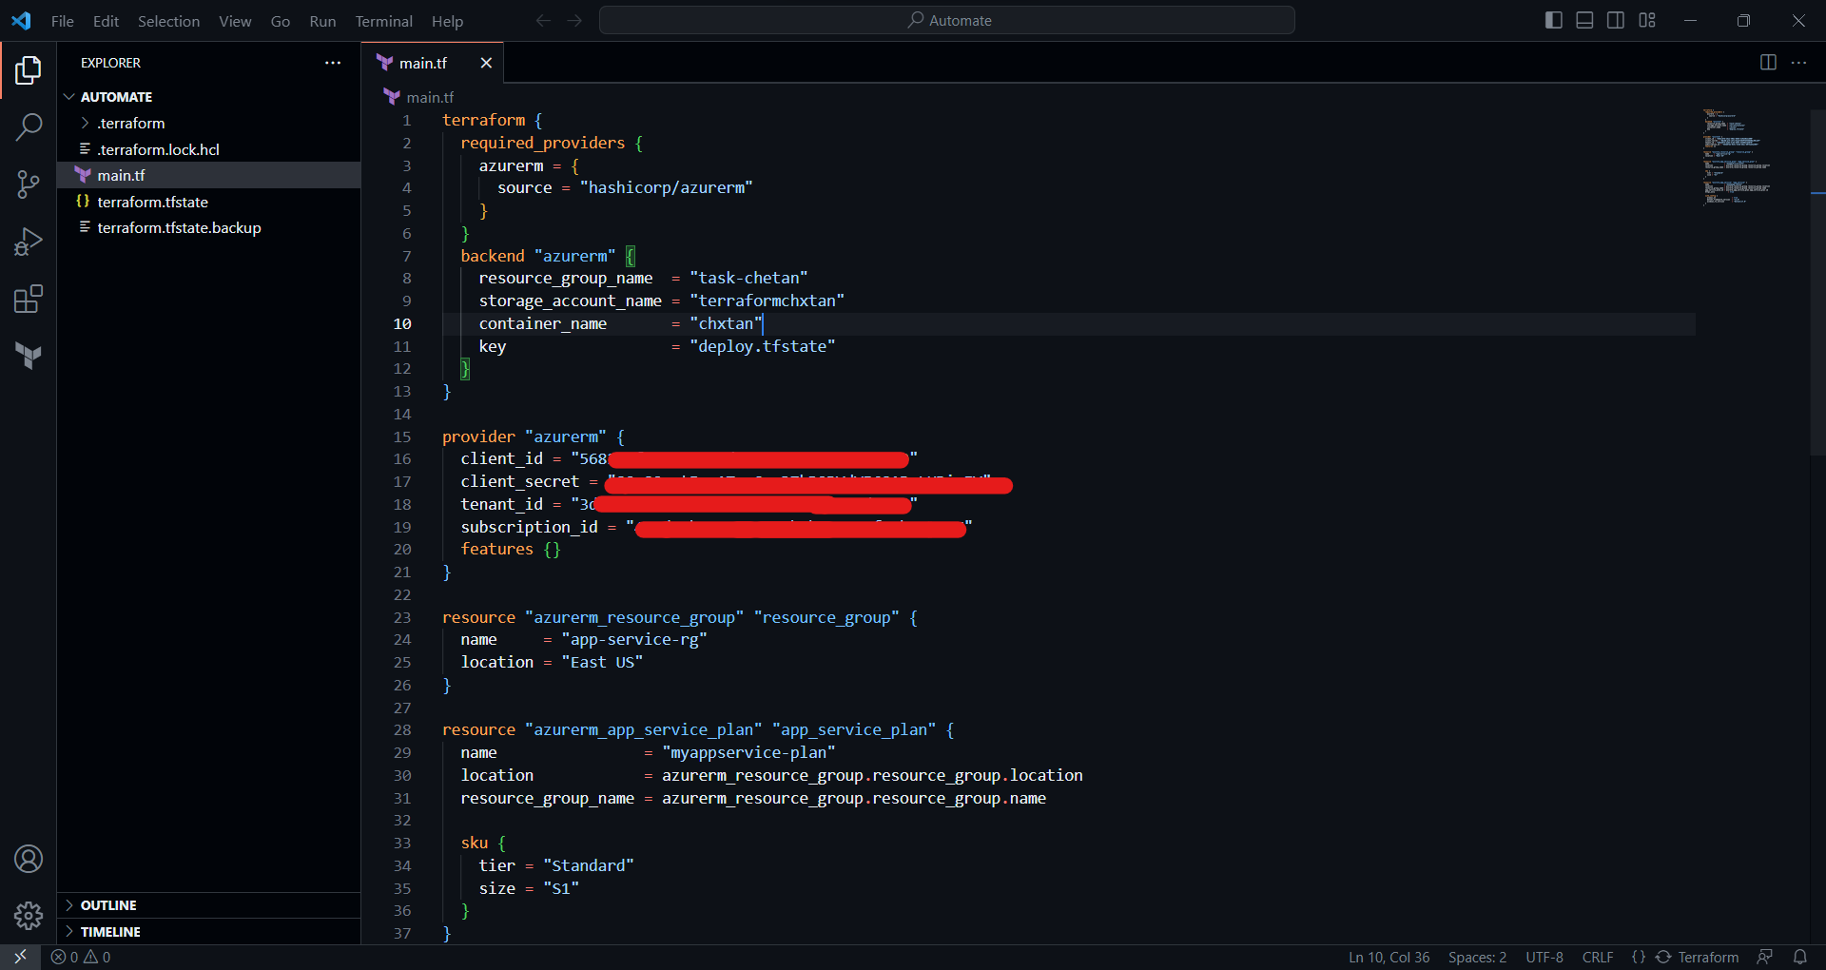Click the CRLF line ending indicator
The width and height of the screenshot is (1826, 970).
[1598, 957]
